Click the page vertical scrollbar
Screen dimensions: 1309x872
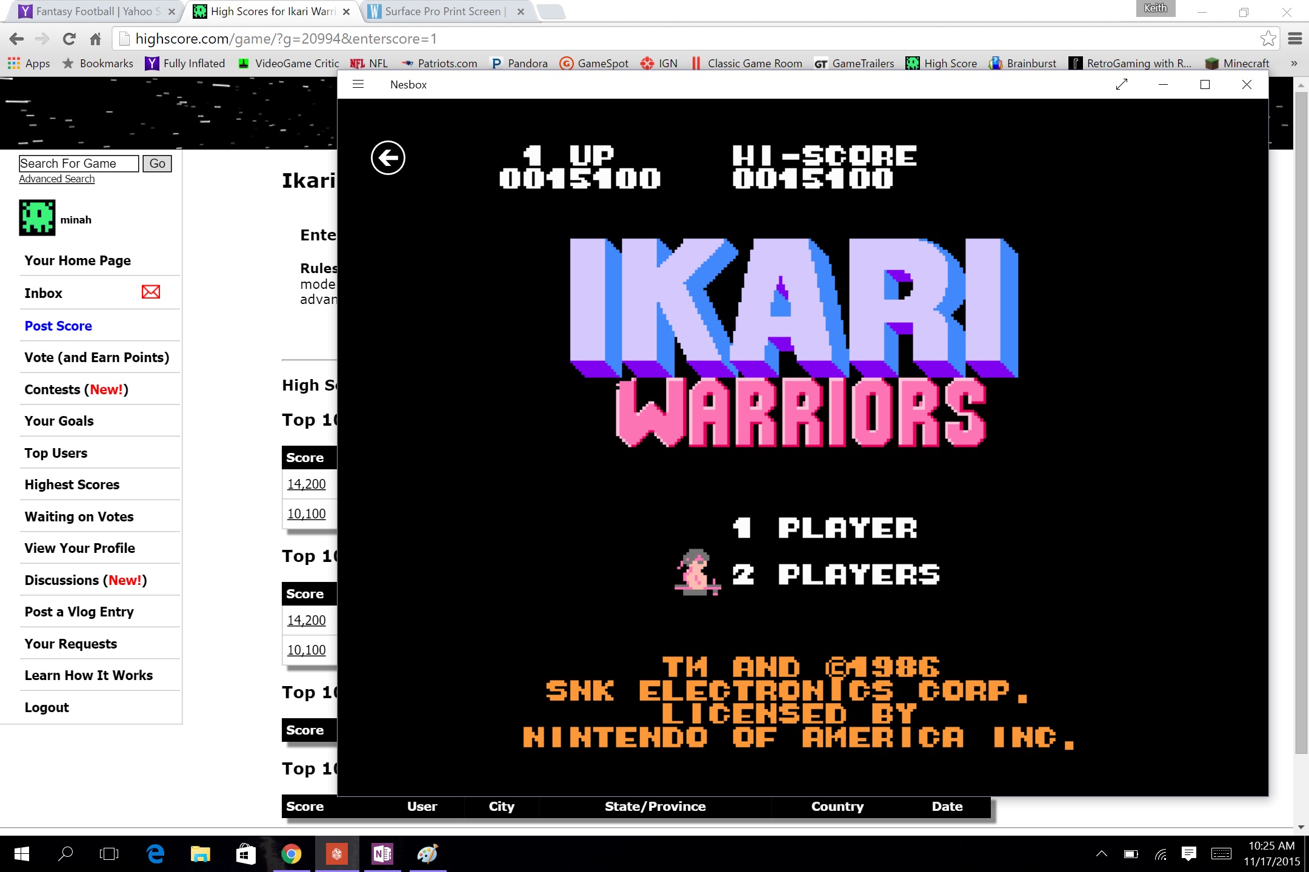1301,424
